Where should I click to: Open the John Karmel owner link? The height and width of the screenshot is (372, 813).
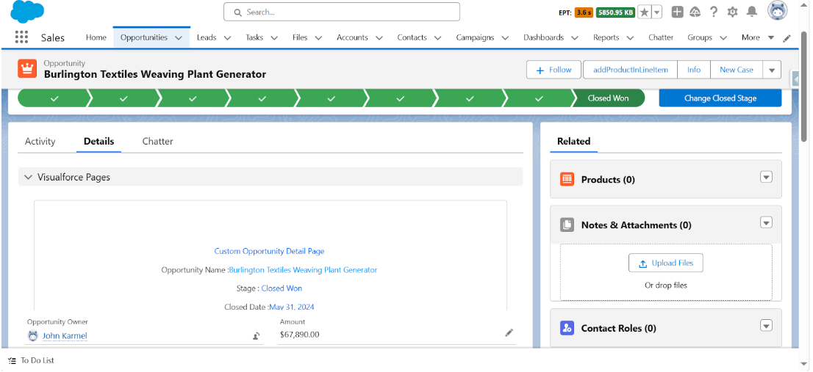[65, 336]
